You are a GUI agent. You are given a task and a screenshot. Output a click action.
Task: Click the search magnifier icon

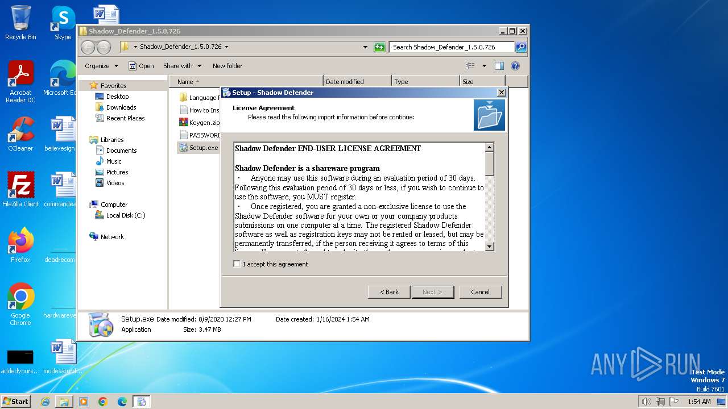point(521,47)
